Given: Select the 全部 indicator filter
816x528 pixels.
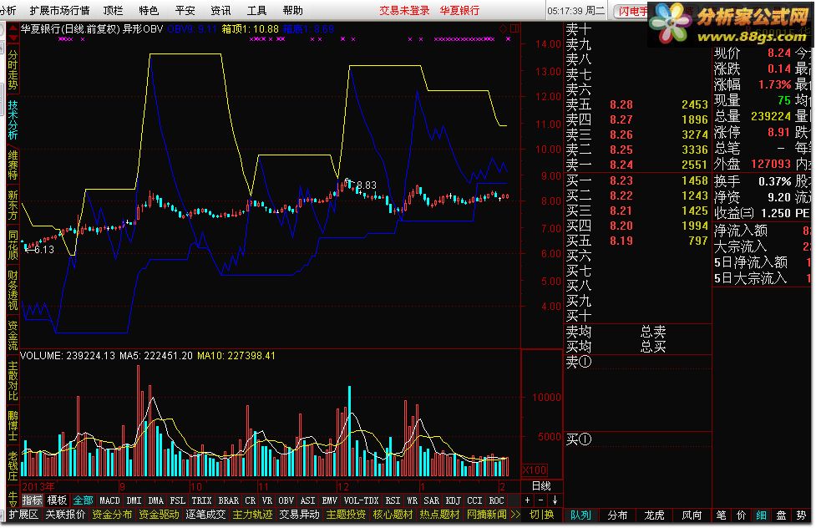Looking at the screenshot, I should 83,500.
